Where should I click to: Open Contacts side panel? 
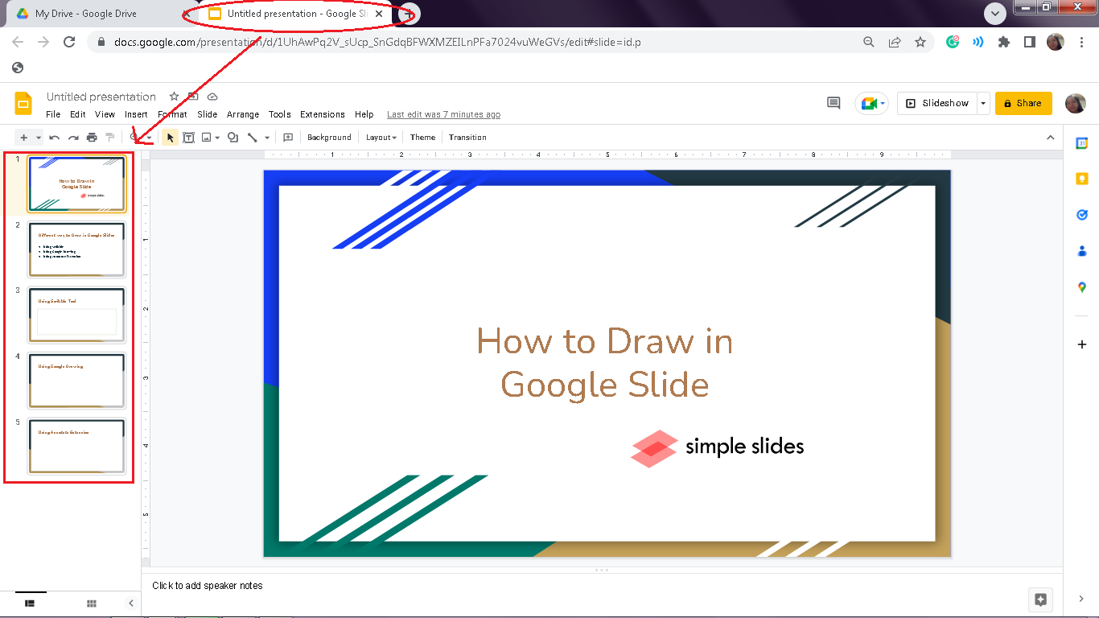tap(1082, 251)
